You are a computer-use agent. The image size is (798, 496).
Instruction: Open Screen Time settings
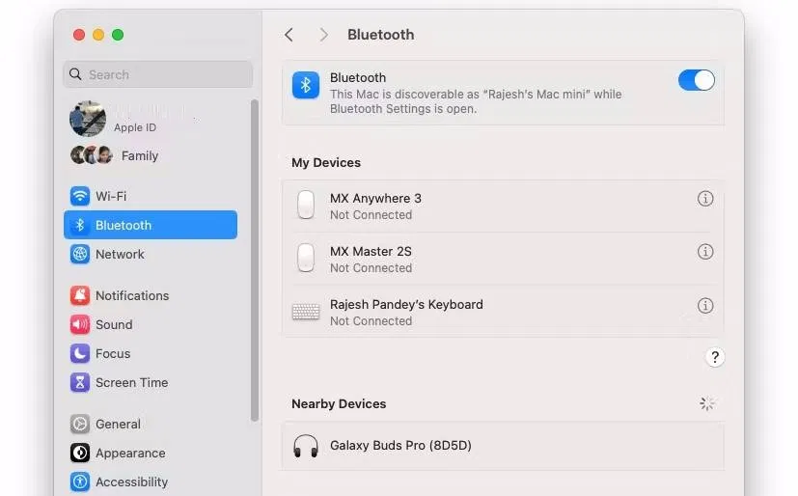point(151,382)
